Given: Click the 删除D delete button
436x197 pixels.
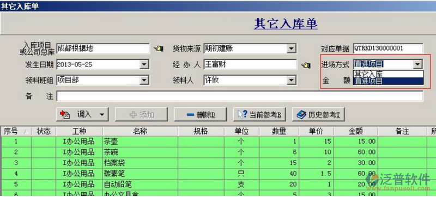Looking at the screenshot, I should coord(200,115).
